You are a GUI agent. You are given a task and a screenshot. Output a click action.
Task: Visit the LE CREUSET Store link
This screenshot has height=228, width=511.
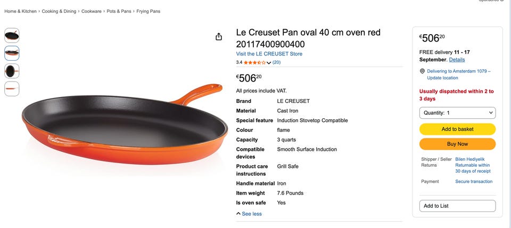[269, 54]
